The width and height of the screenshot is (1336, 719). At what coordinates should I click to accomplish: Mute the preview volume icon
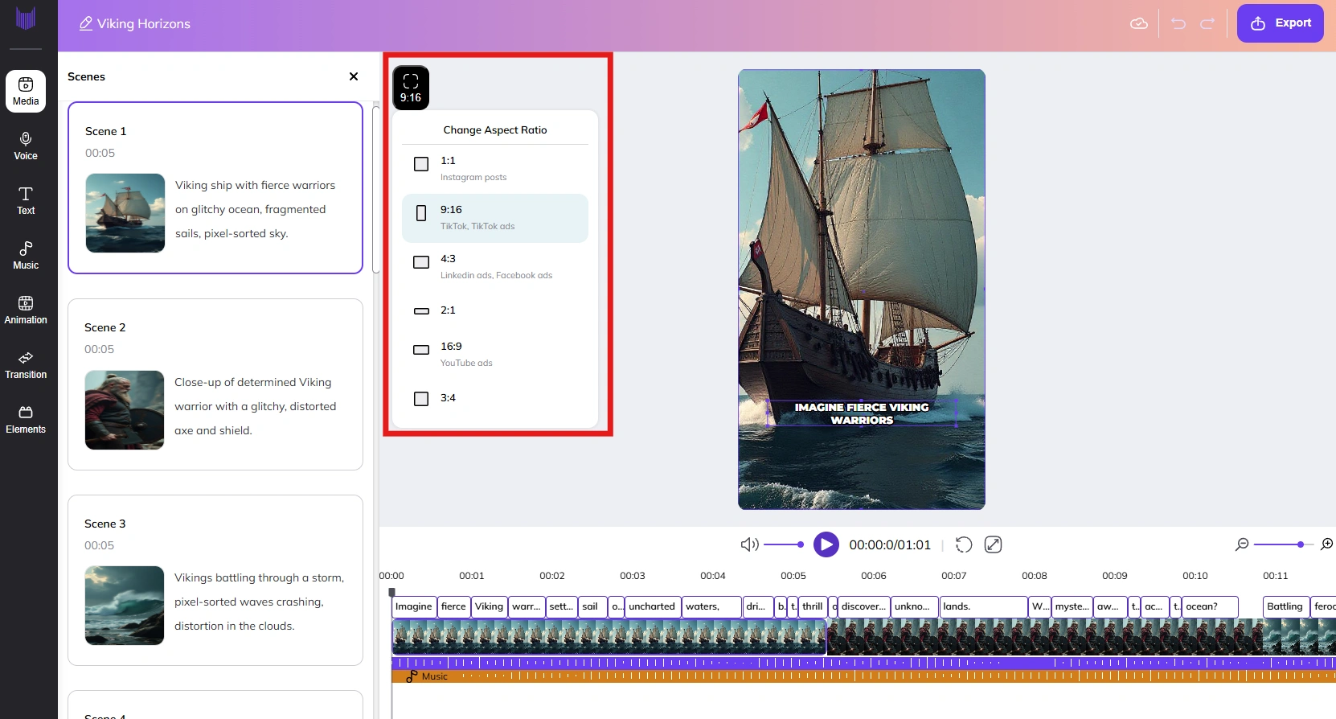click(x=749, y=544)
